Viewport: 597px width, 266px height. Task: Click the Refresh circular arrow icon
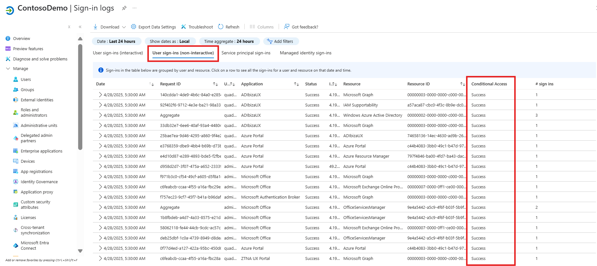coord(221,27)
